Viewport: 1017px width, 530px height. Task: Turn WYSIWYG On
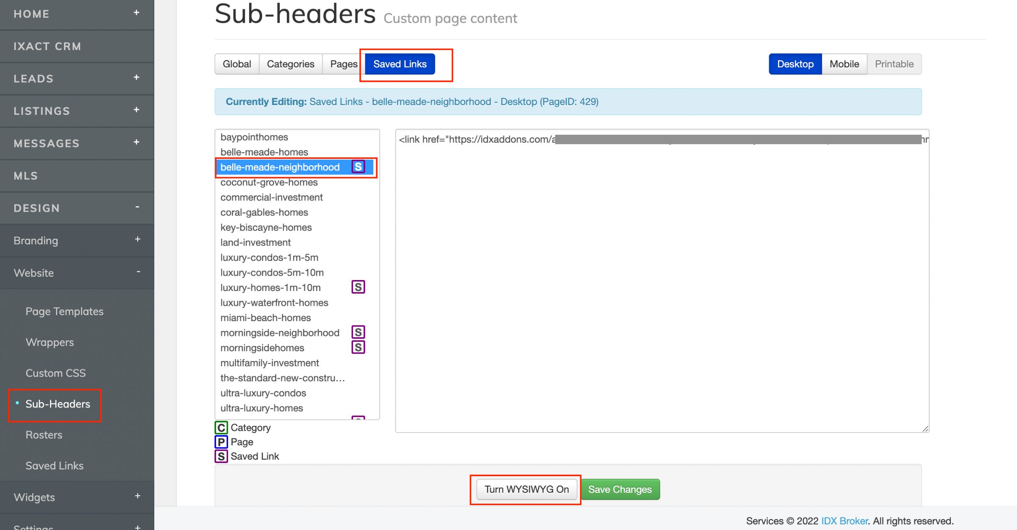point(526,489)
